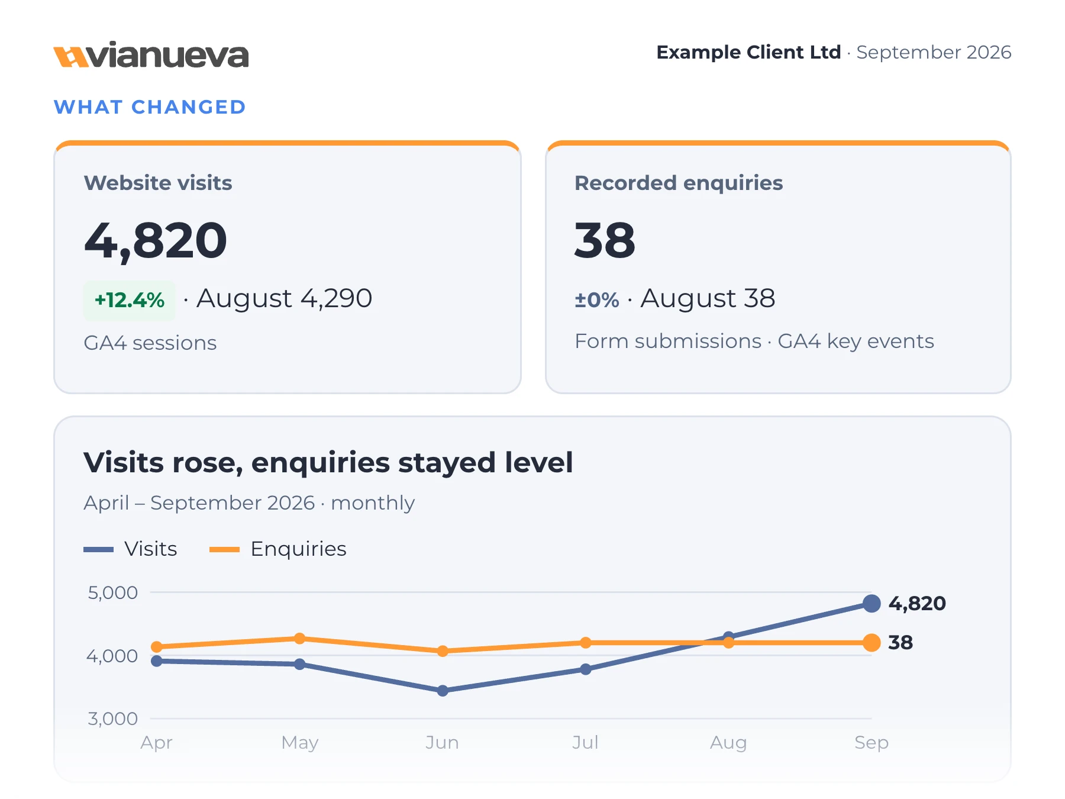1065x799 pixels.
Task: Select the large 38 figure in the Recorded enquiries card
Action: [605, 240]
